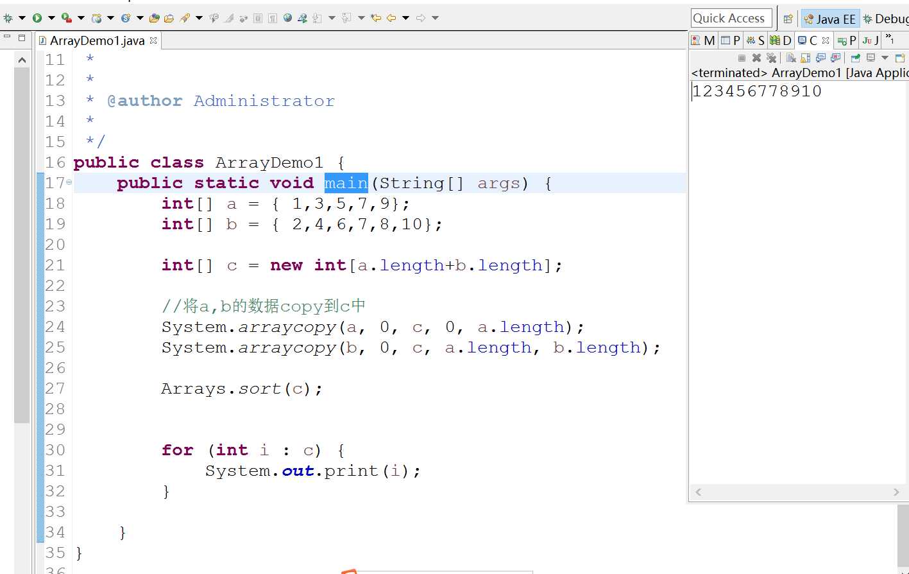The width and height of the screenshot is (909, 574).
Task: Open Search using the flashlight icon
Action: [x=185, y=18]
